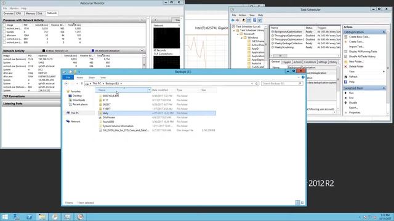Open History tab in Task Scheduler
394x221 pixels.
click(x=334, y=62)
